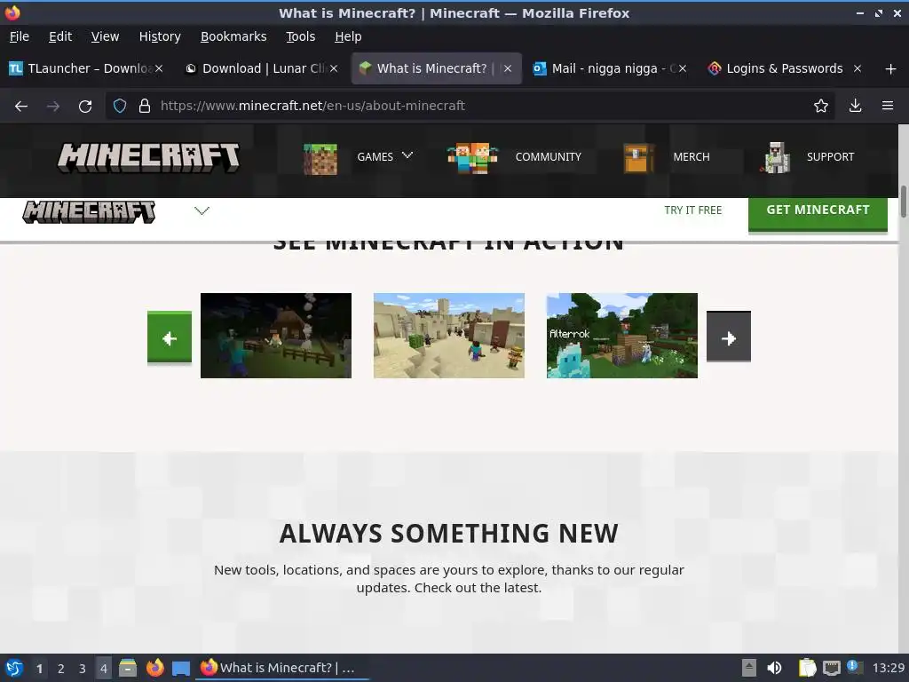Expand the chevron beside the small Minecraft logo
909x682 pixels.
202,210
